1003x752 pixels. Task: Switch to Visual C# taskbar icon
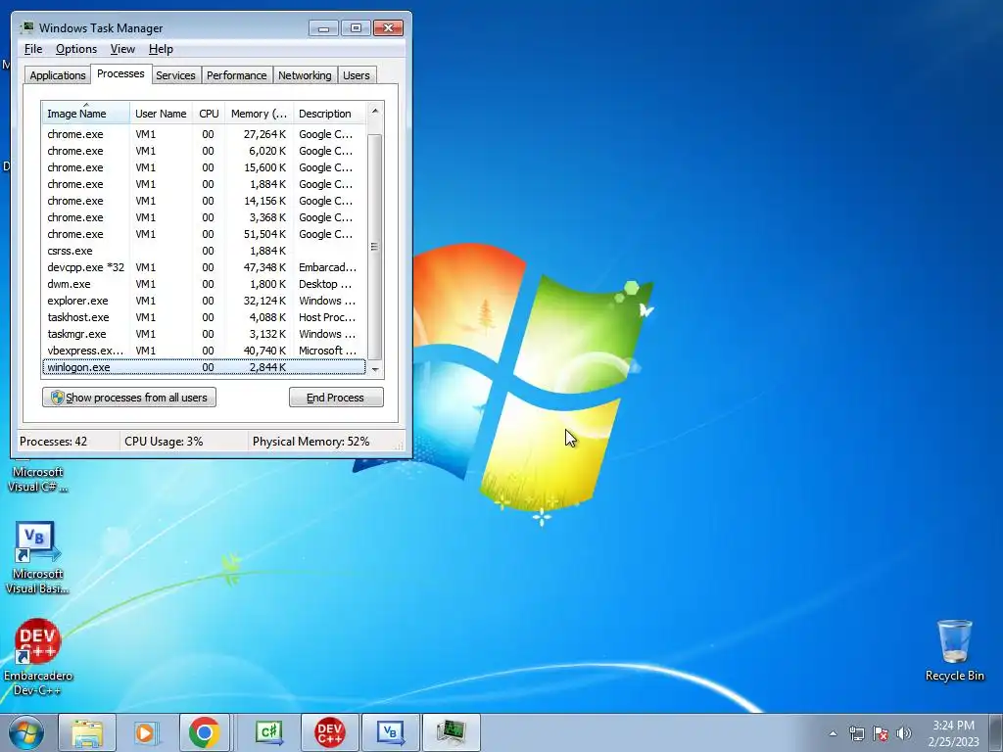(x=268, y=732)
